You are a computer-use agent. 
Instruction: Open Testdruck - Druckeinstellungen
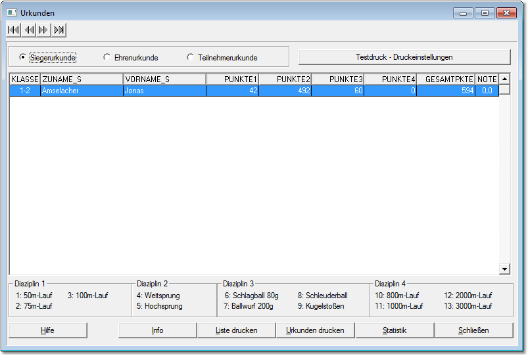pos(404,57)
